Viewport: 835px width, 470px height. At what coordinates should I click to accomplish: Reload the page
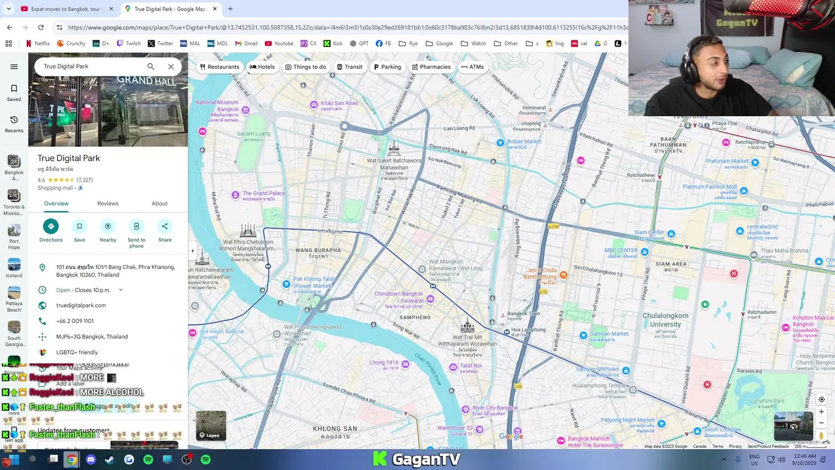tap(40, 27)
